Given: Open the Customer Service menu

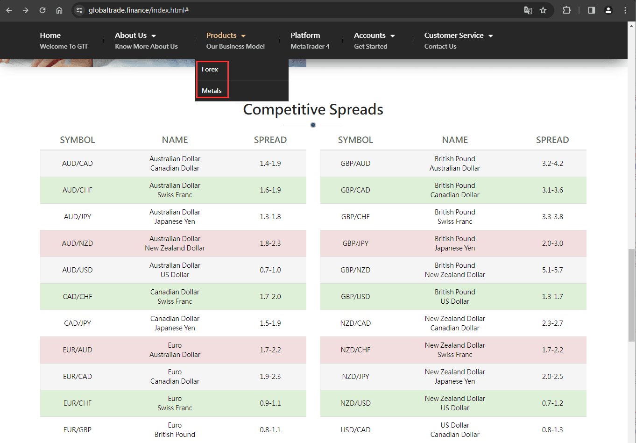Looking at the screenshot, I should pyautogui.click(x=454, y=36).
